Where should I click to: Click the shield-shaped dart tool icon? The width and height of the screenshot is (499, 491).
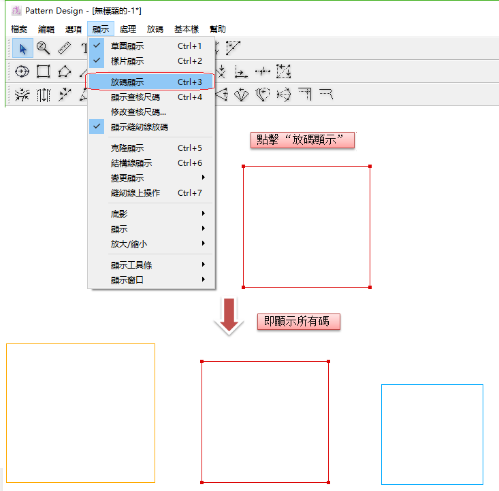pyautogui.click(x=263, y=95)
